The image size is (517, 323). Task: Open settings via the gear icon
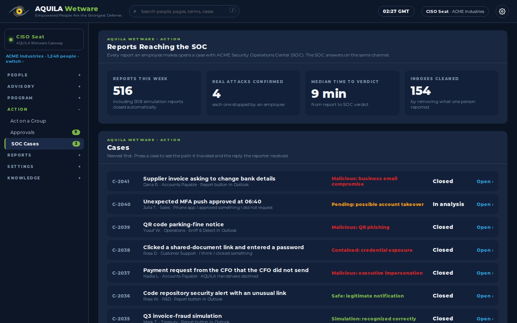click(x=502, y=11)
